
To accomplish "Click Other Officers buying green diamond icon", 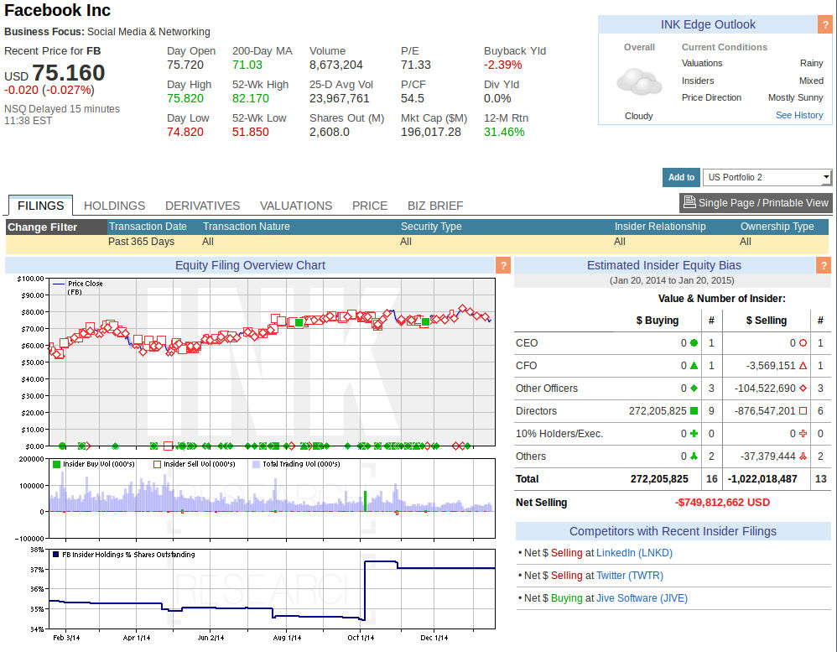I will tap(694, 389).
